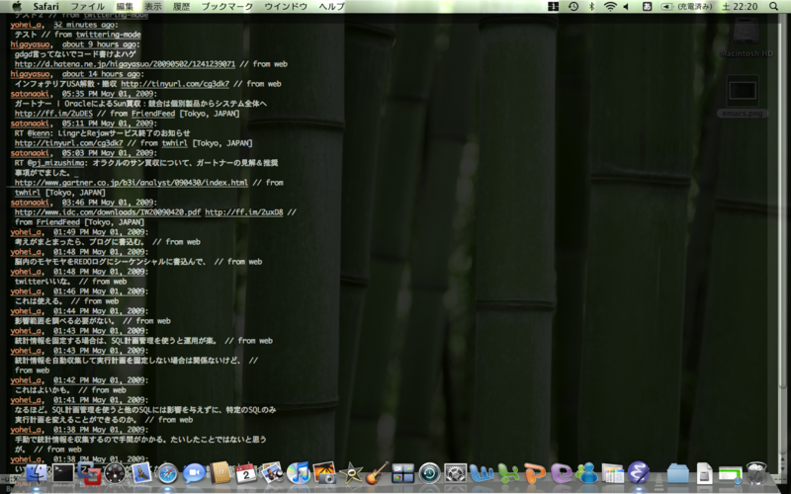Click the @kenn mention link
Viewport: 791px width, 494px height.
(x=40, y=133)
